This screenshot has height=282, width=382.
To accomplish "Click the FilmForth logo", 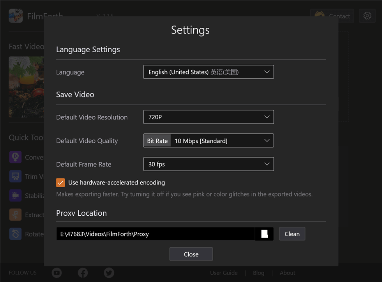I will click(x=16, y=16).
